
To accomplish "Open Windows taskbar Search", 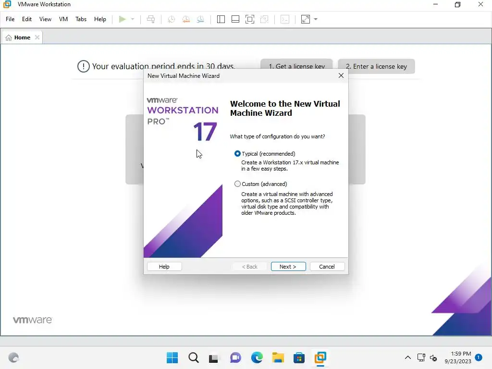I will coord(193,357).
